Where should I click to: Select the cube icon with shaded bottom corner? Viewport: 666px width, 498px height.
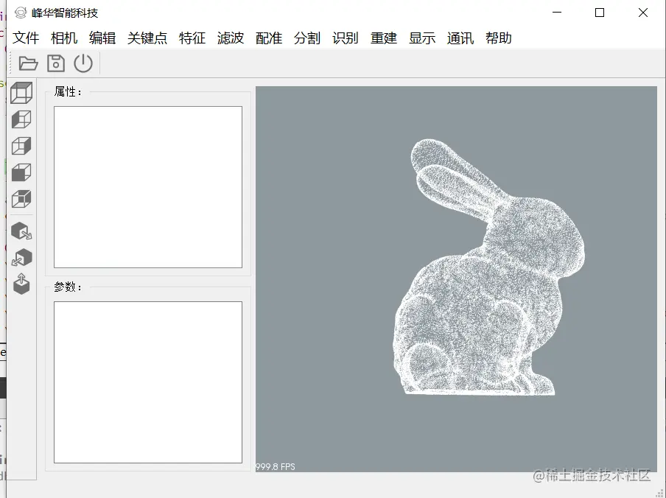pos(21,199)
